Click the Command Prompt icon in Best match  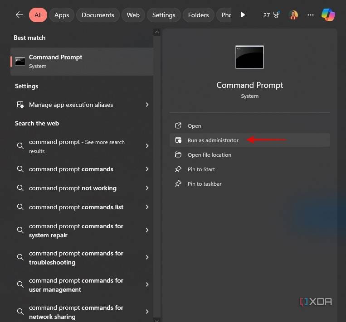point(20,61)
